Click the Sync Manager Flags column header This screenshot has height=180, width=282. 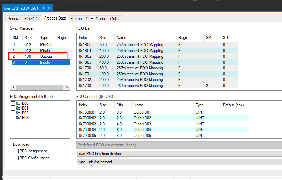[62, 38]
